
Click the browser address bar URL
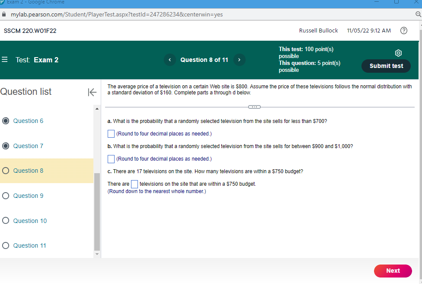pos(117,15)
